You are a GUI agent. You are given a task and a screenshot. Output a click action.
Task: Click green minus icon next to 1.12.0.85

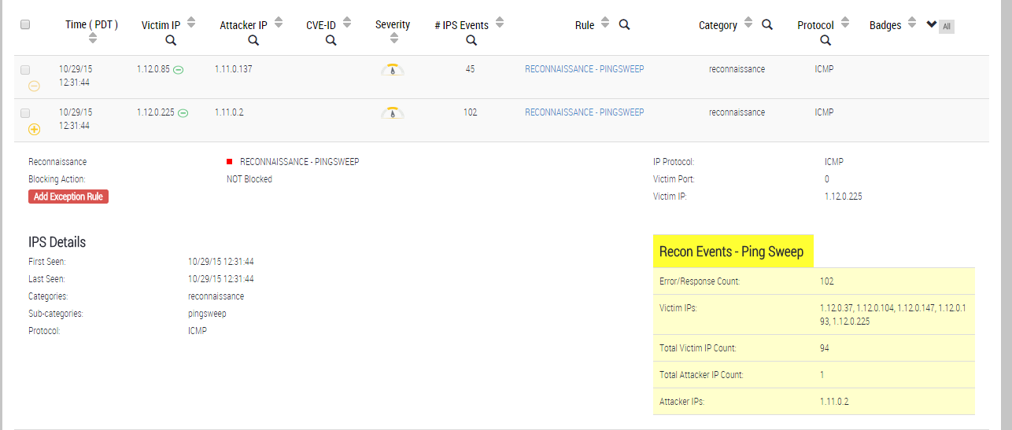179,70
